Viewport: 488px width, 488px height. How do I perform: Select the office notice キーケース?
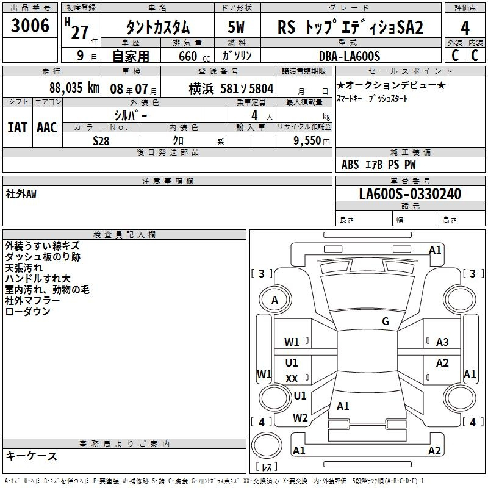click(32, 456)
